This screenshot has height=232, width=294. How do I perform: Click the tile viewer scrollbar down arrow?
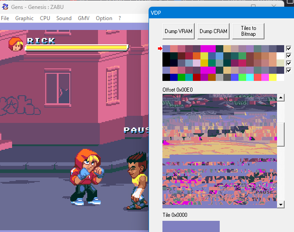[281, 204]
